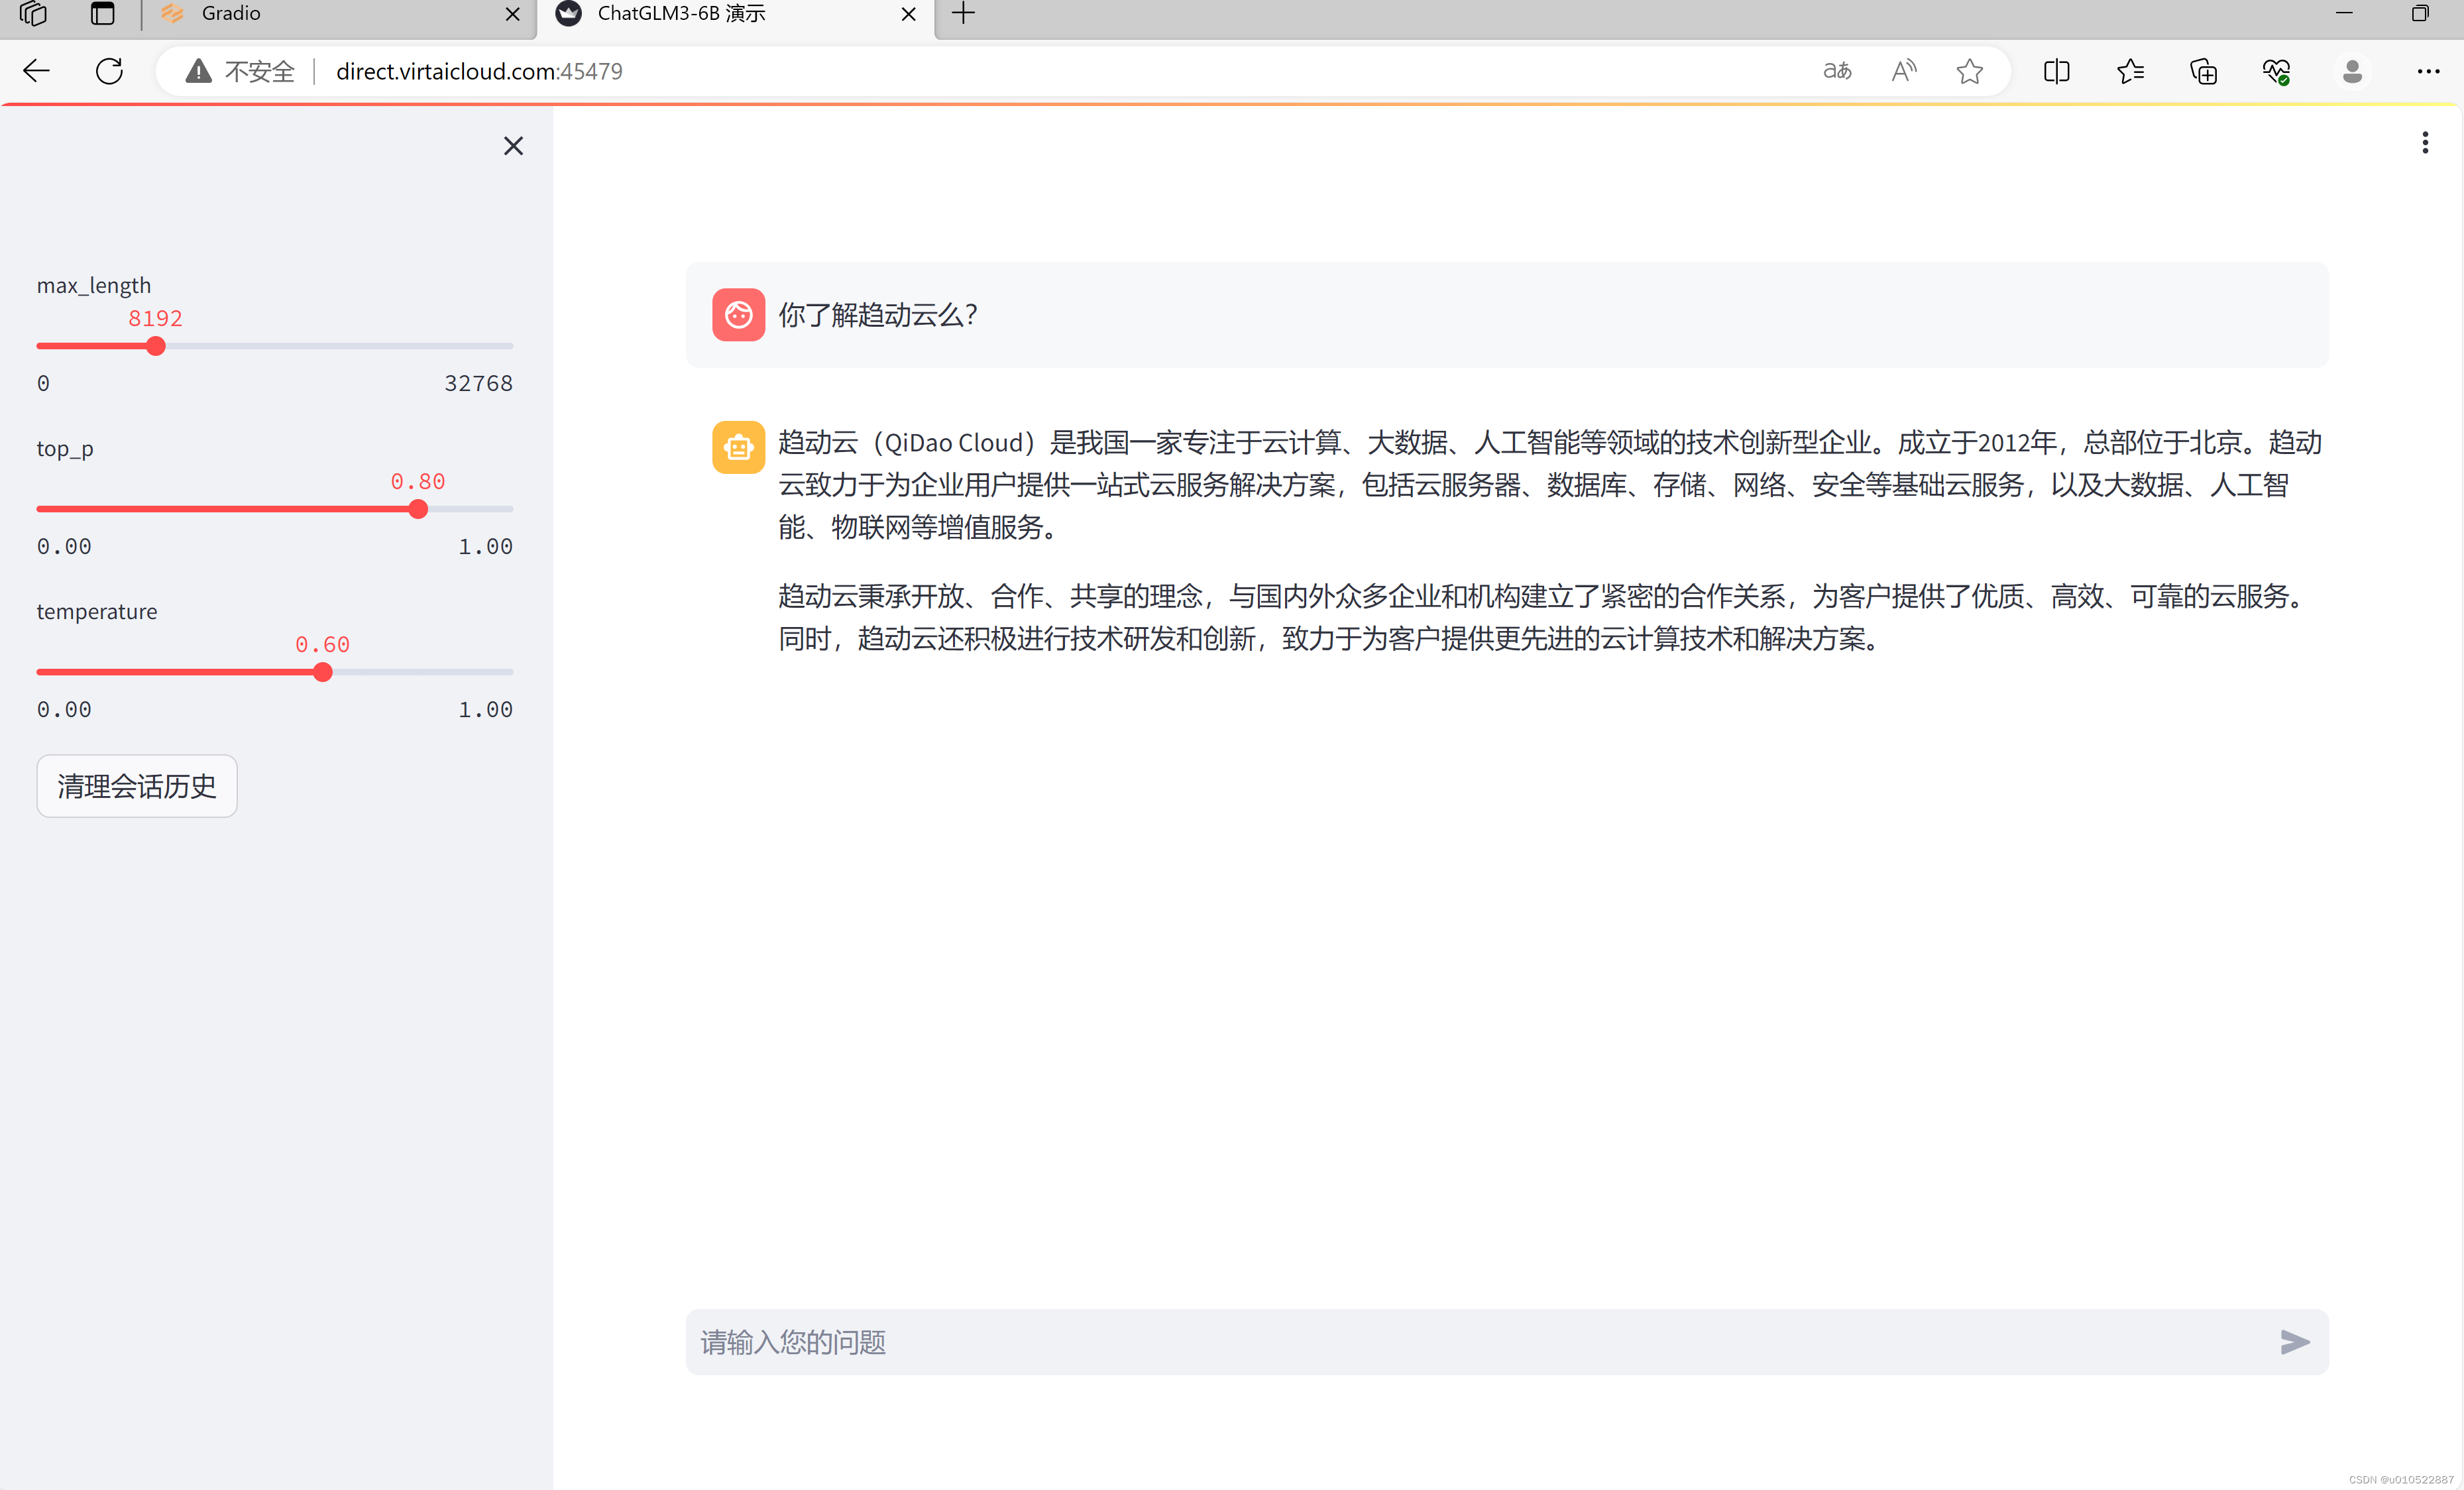
Task: Click the browser back arrow
Action: [37, 71]
